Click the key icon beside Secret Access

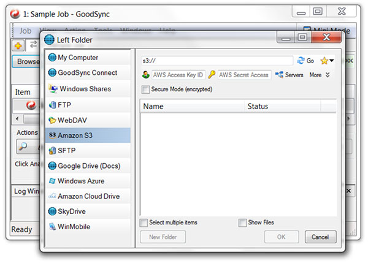212,75
